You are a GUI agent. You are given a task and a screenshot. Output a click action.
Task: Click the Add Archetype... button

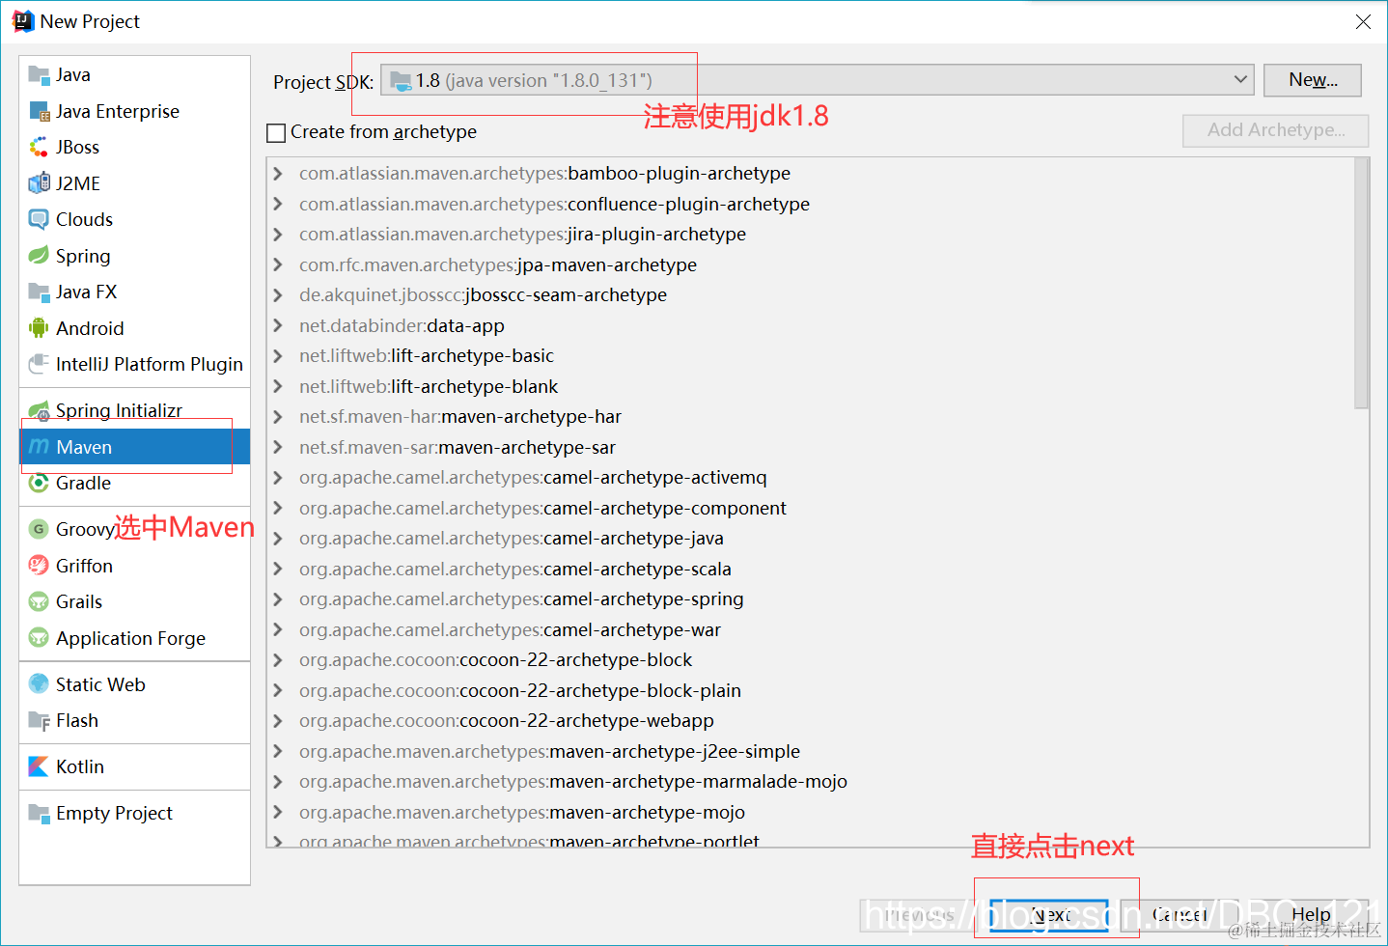pyautogui.click(x=1276, y=130)
